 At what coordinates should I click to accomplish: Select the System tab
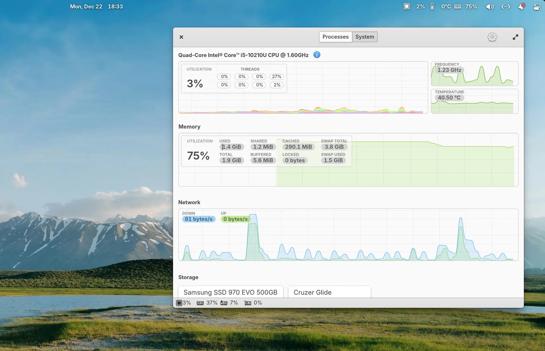point(364,37)
